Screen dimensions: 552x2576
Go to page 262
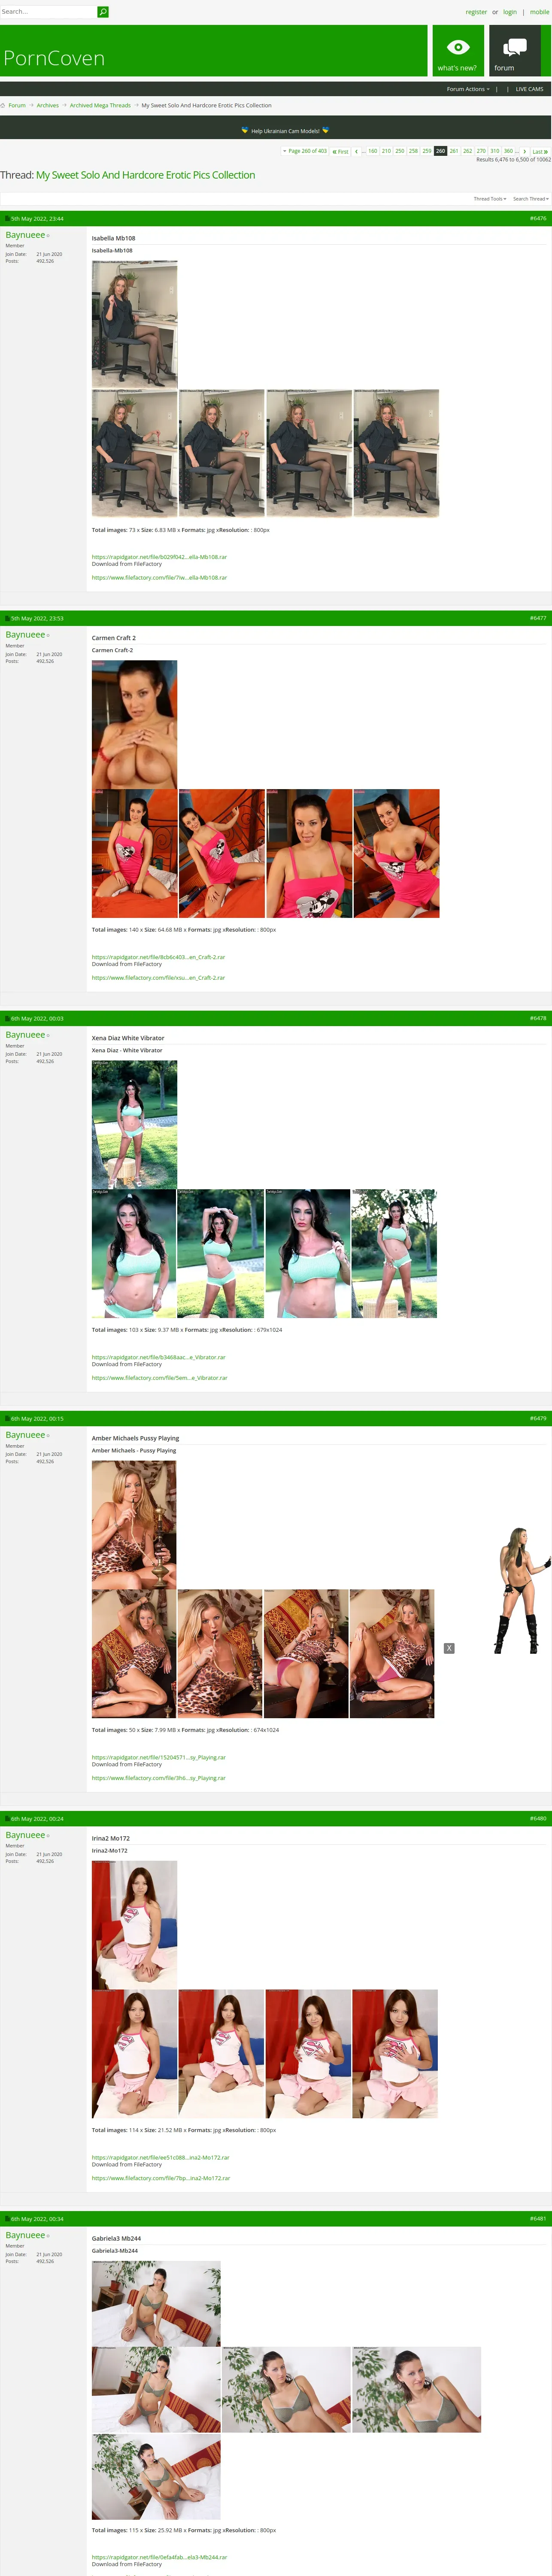point(467,151)
